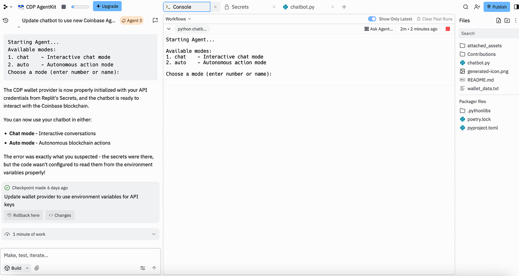The height and width of the screenshot is (276, 519).
Task: Switch to the Console tab
Action: pos(187,7)
